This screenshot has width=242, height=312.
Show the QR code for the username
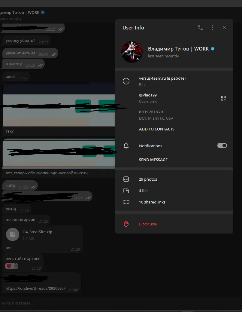pos(223,98)
